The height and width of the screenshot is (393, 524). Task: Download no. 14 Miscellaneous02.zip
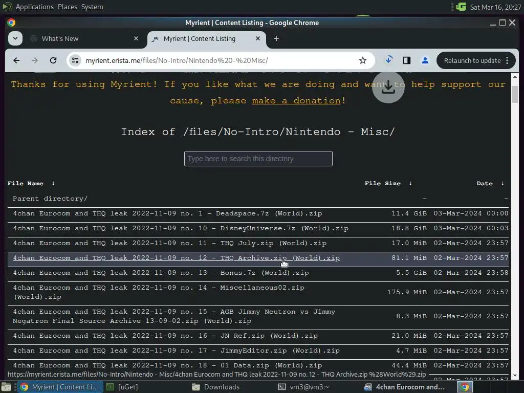coord(159,292)
